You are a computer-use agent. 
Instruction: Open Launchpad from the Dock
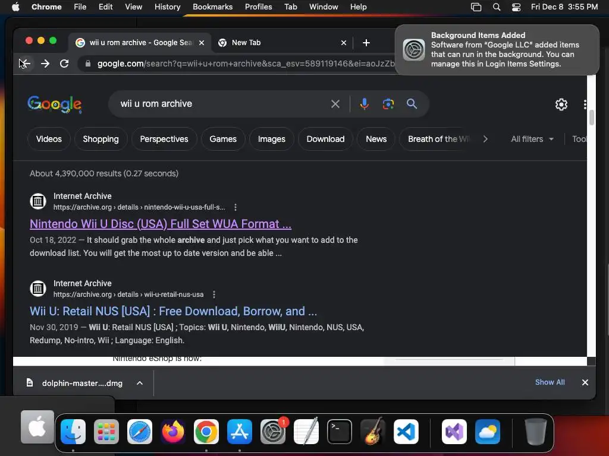pos(106,432)
